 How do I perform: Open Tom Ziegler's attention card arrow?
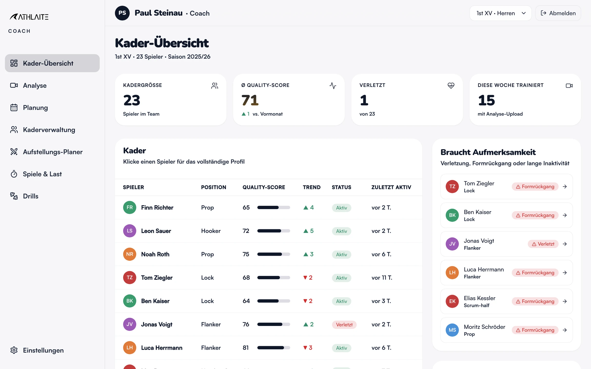coord(565,187)
